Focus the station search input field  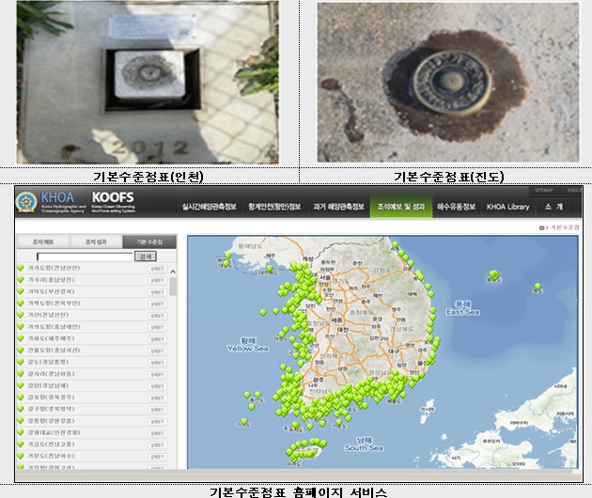[x=85, y=257]
